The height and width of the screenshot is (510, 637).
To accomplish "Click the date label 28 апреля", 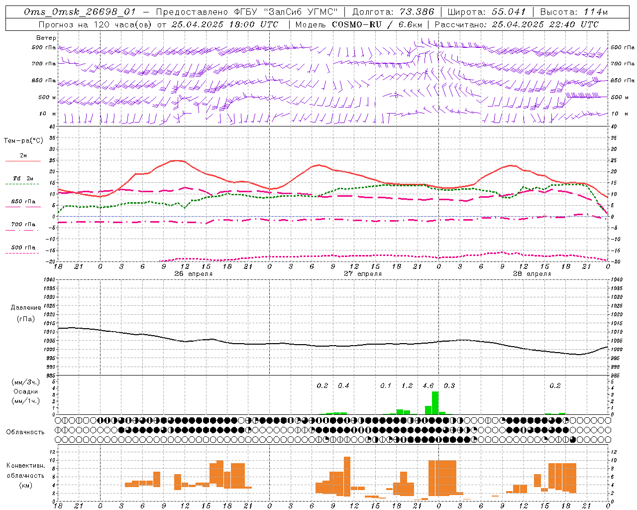I will click(532, 274).
